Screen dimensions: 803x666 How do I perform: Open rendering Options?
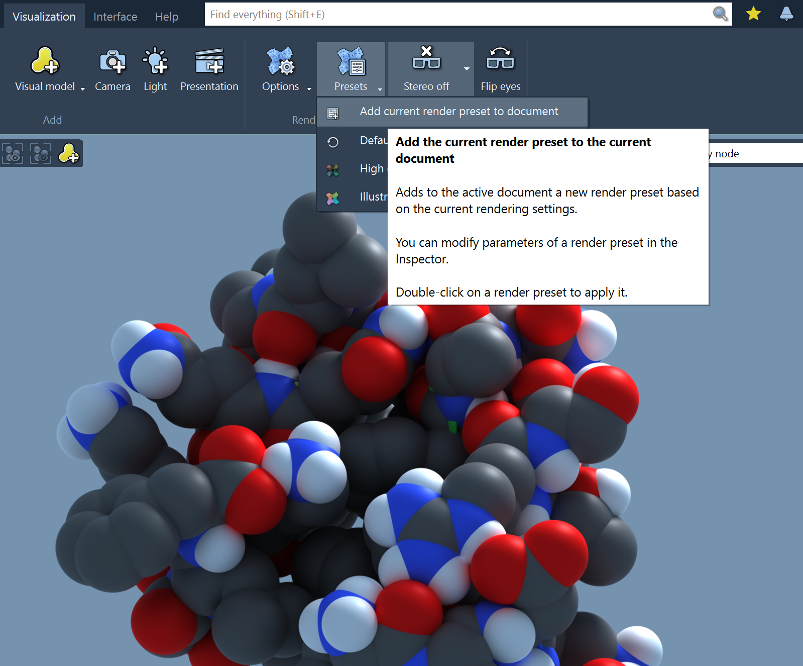coord(280,69)
